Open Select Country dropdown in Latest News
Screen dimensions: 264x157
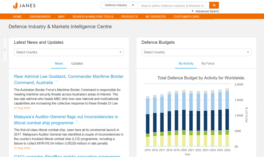(x=69, y=52)
